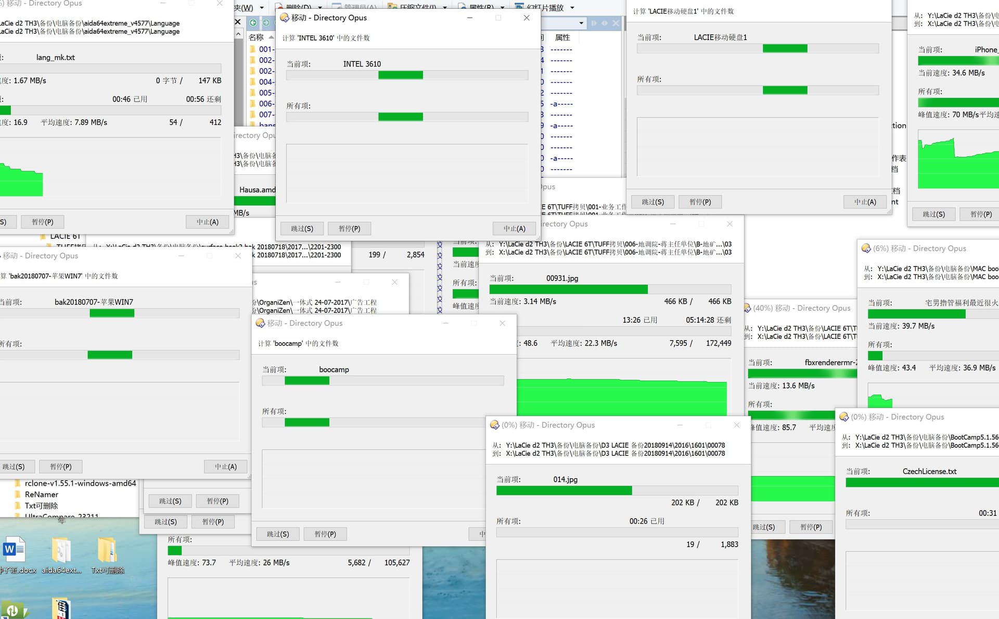
Task: Open the 夹(W) menu in the toolbar
Action: [x=244, y=8]
